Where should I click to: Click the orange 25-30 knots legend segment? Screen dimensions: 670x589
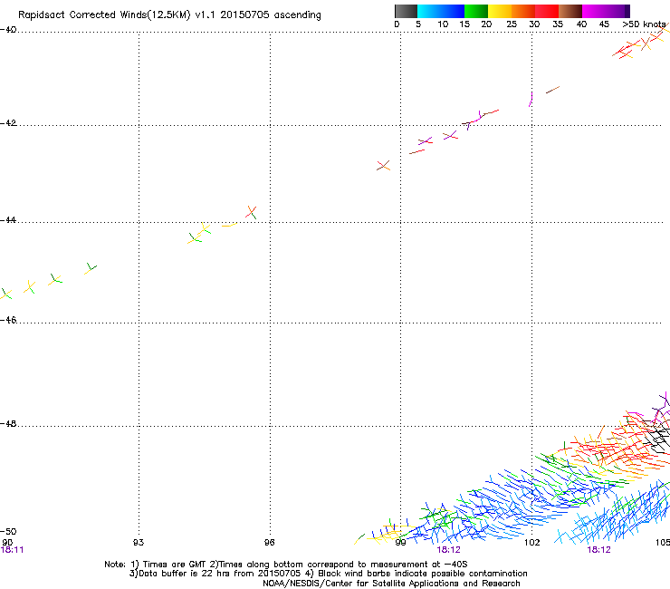click(523, 11)
